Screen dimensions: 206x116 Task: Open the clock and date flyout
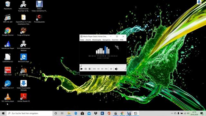click(194, 113)
